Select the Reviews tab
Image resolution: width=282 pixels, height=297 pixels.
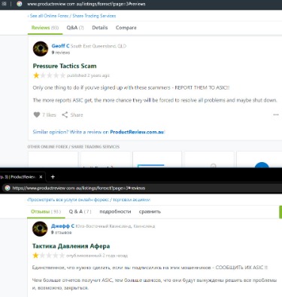click(45, 28)
